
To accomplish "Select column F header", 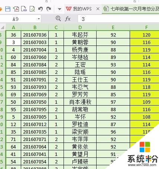I will tap(145, 27).
